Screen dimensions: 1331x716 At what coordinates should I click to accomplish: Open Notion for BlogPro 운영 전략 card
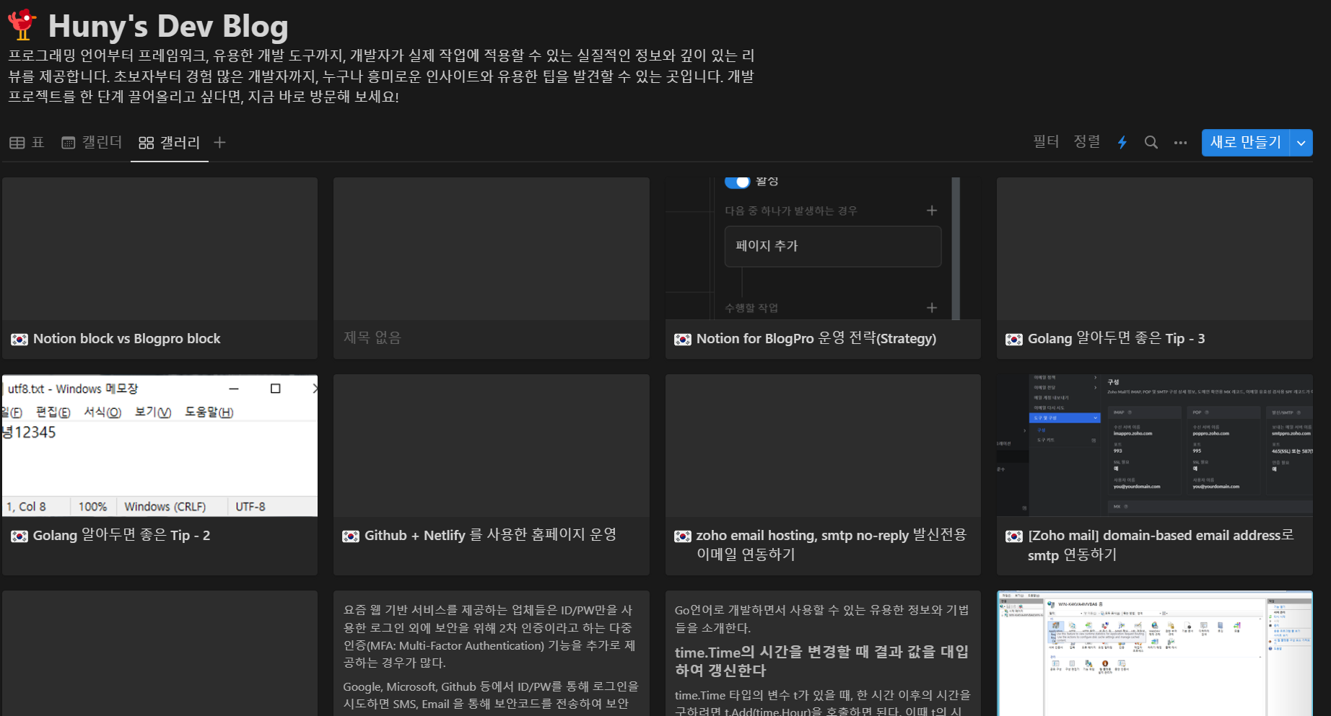pyautogui.click(x=823, y=268)
